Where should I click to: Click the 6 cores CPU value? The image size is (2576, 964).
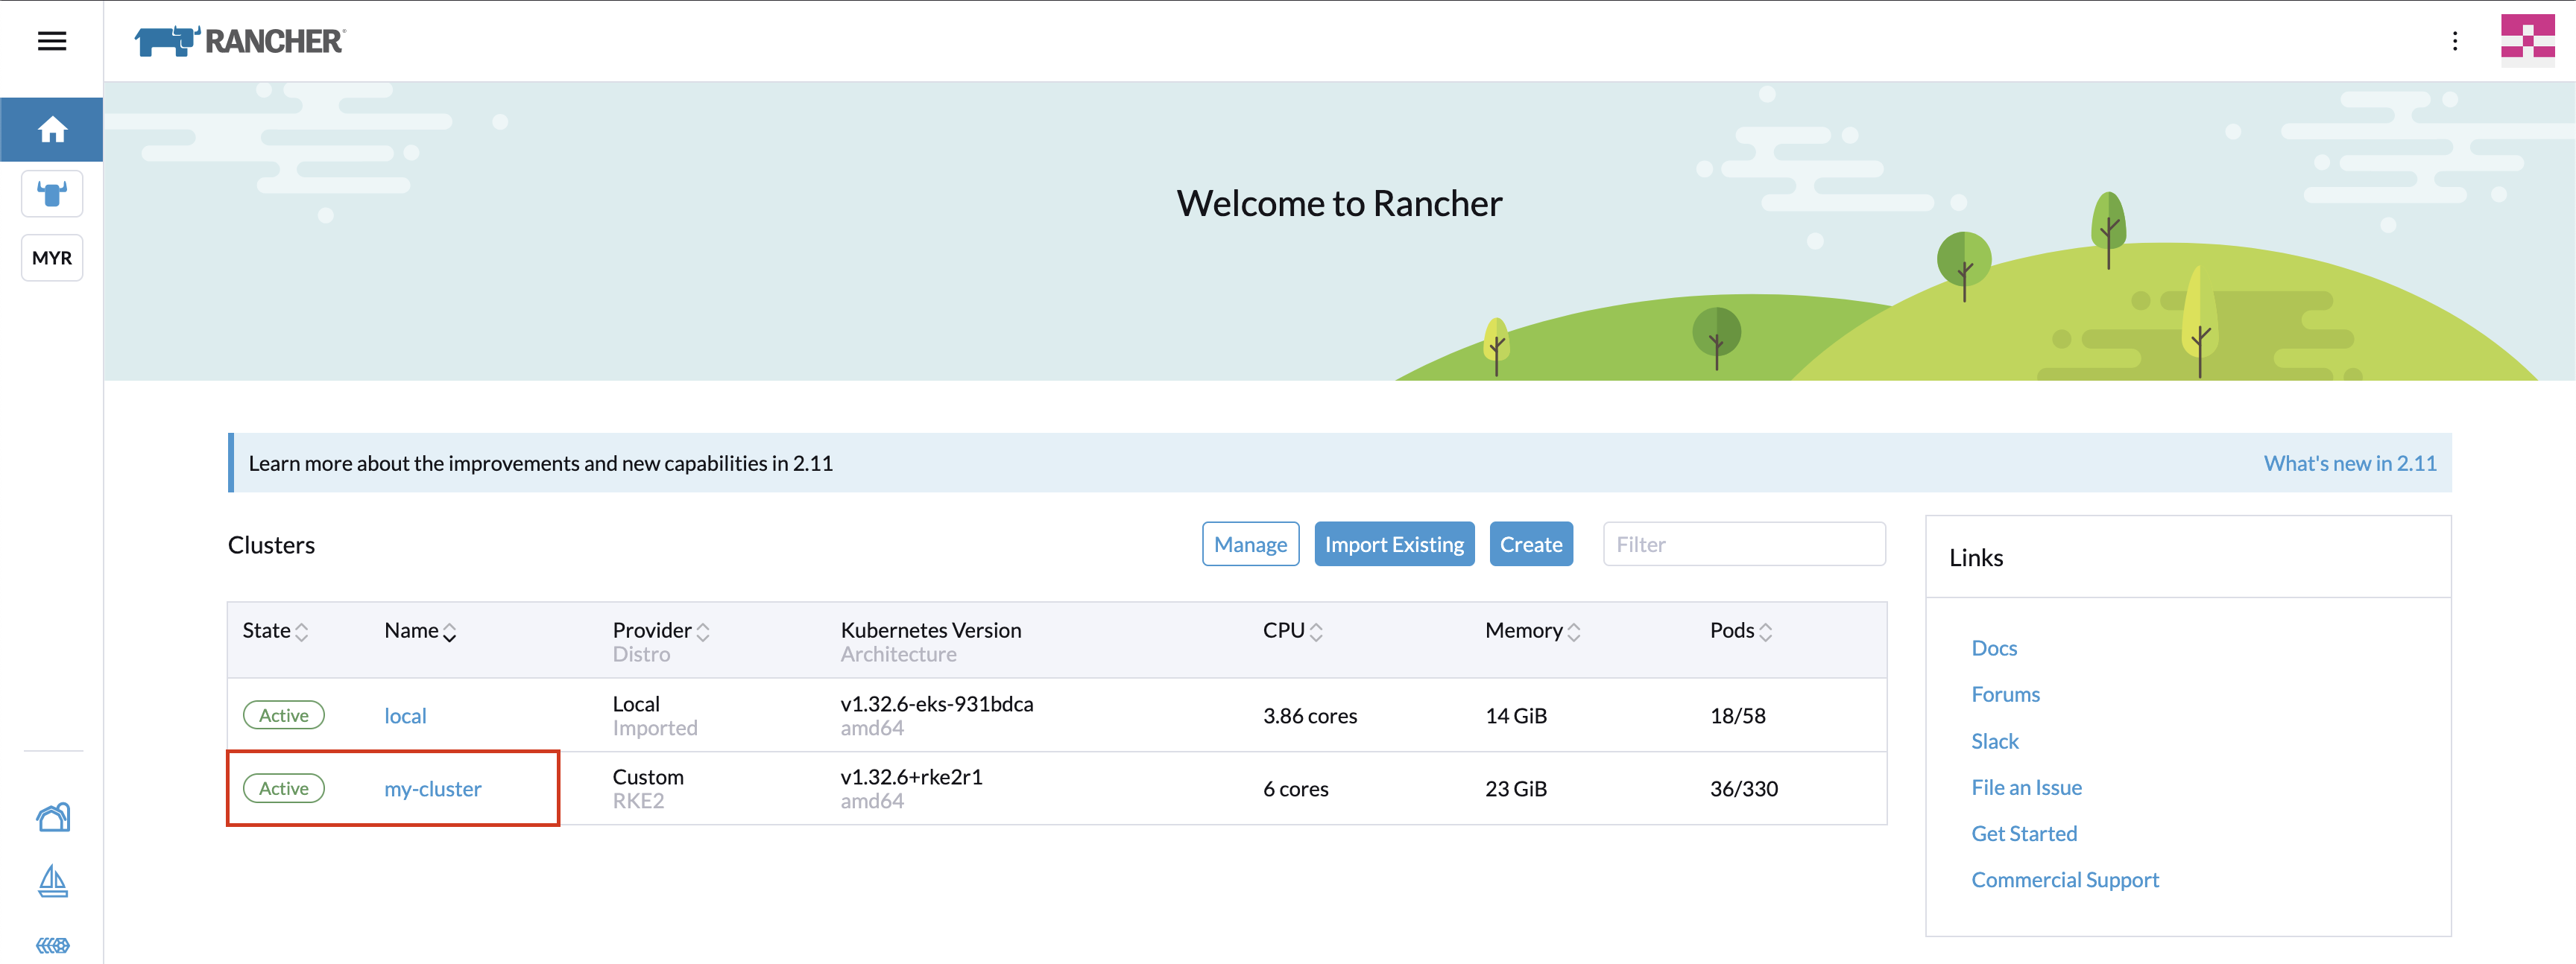click(1295, 788)
